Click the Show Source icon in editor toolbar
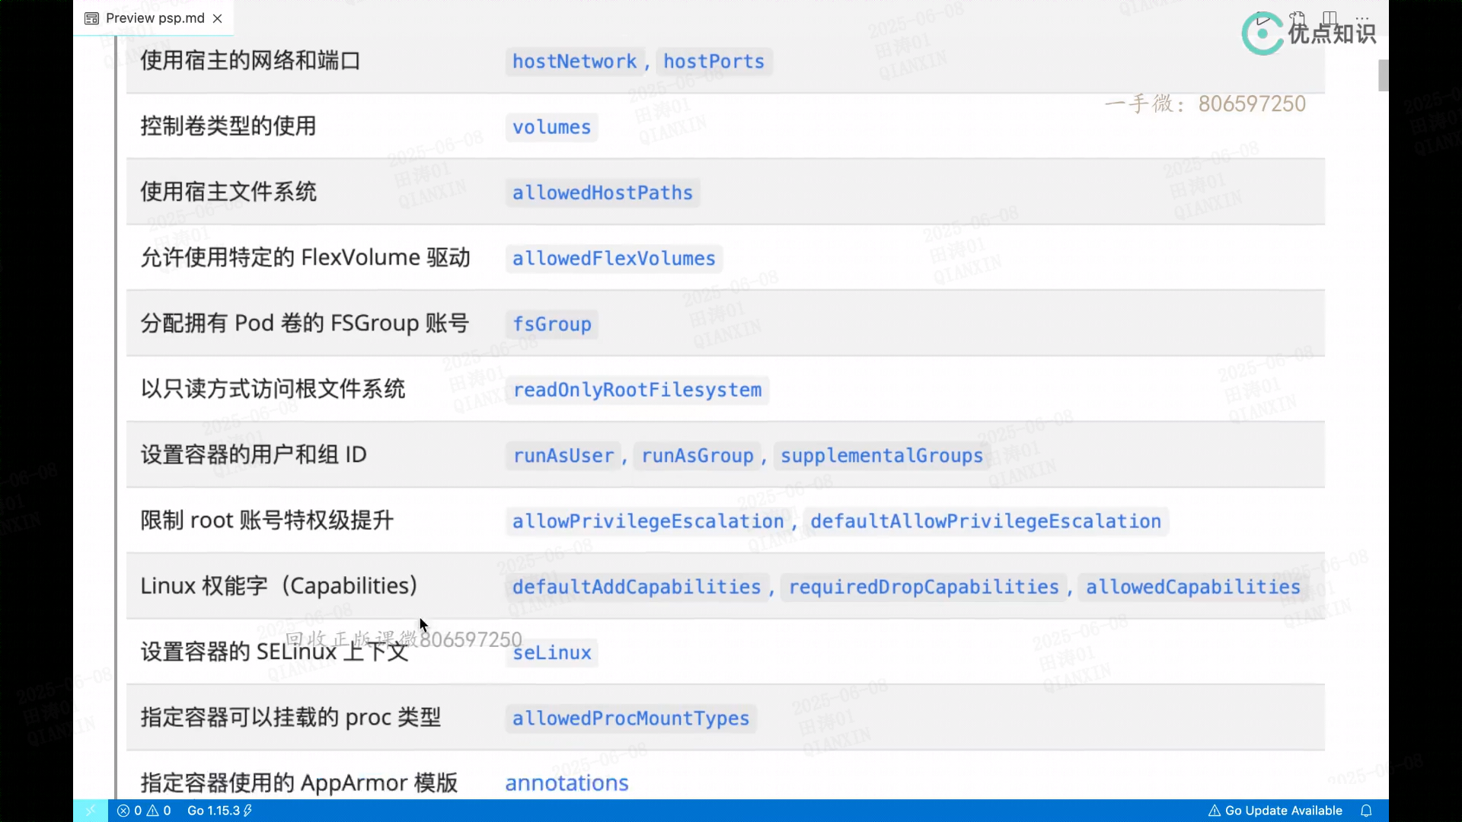Viewport: 1462px width, 822px height. [x=1297, y=18]
